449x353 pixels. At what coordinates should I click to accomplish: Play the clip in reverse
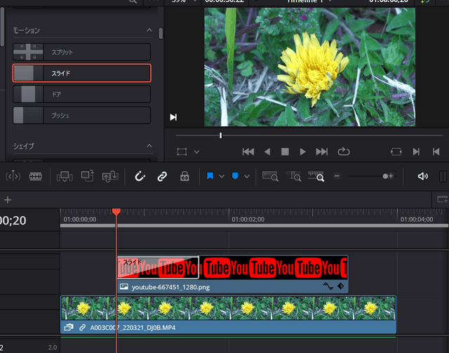(267, 152)
